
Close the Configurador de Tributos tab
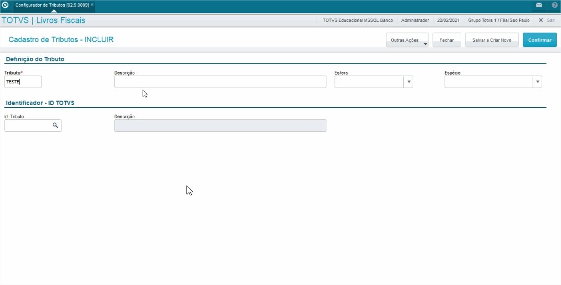[92, 5]
